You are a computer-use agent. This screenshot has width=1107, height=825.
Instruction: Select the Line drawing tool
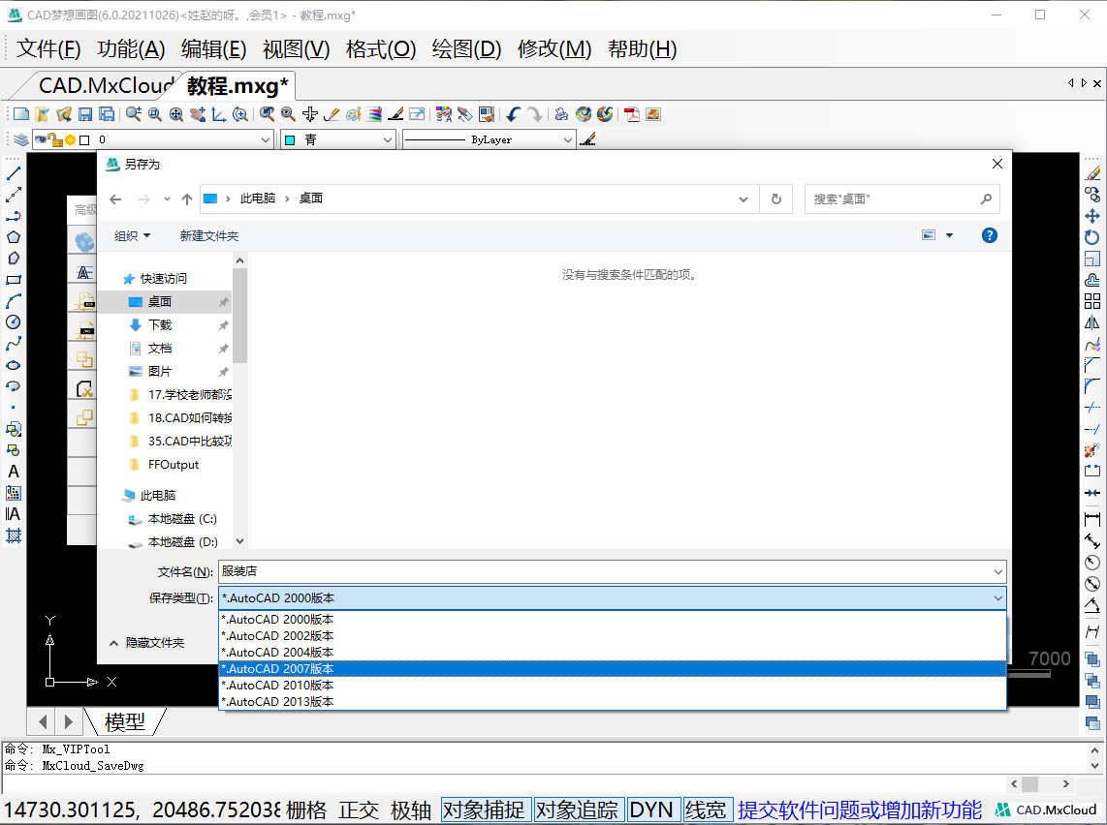[x=14, y=173]
